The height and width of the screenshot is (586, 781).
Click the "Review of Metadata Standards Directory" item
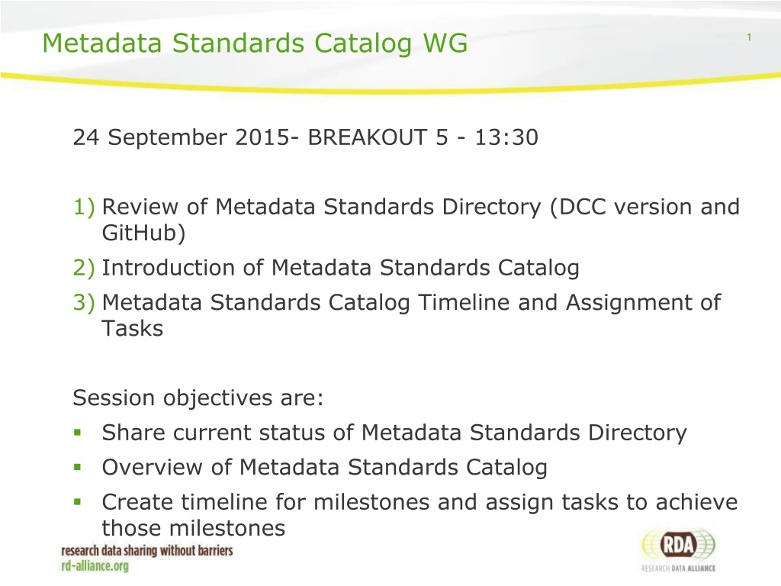420,207
